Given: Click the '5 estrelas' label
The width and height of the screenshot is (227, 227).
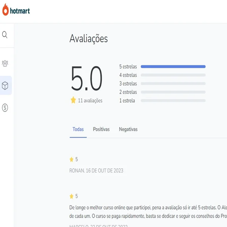Looking at the screenshot, I should tap(128, 67).
